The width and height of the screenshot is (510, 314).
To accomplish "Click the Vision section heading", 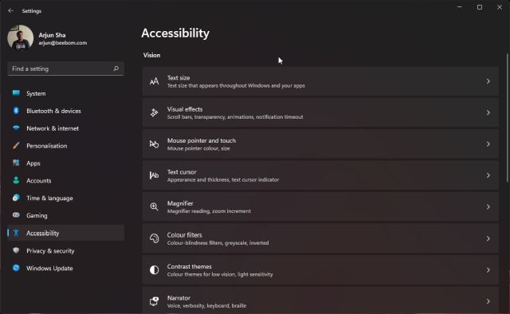I will [x=151, y=55].
